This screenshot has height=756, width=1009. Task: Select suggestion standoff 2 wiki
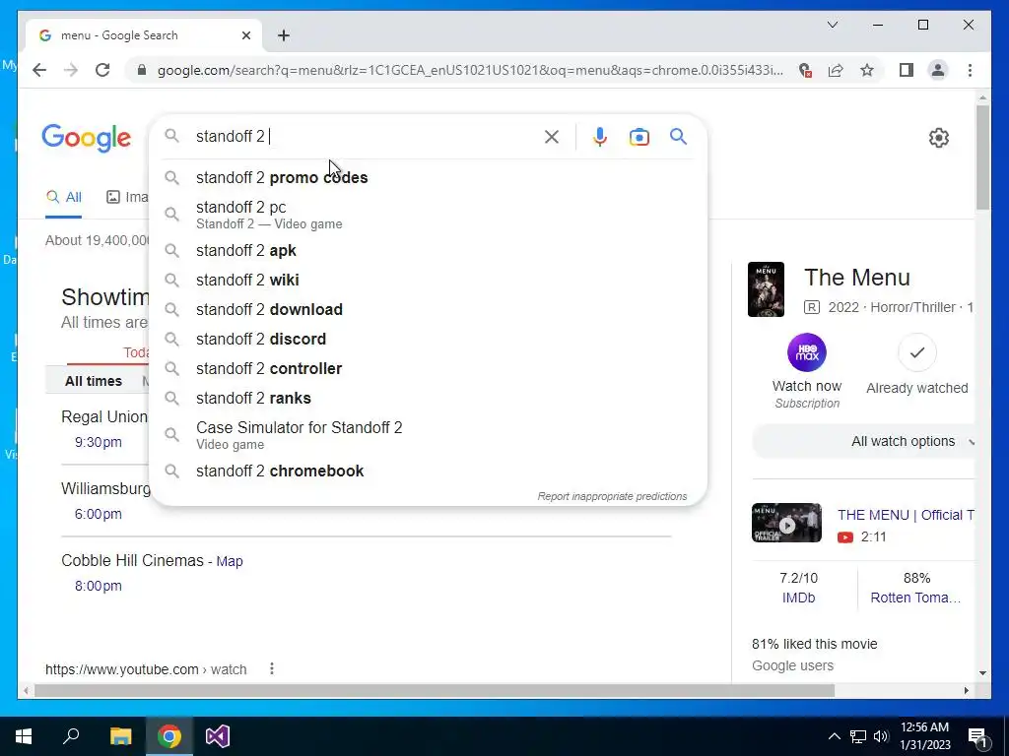428,280
